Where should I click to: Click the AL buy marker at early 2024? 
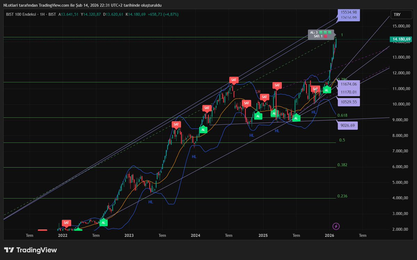coord(203,129)
